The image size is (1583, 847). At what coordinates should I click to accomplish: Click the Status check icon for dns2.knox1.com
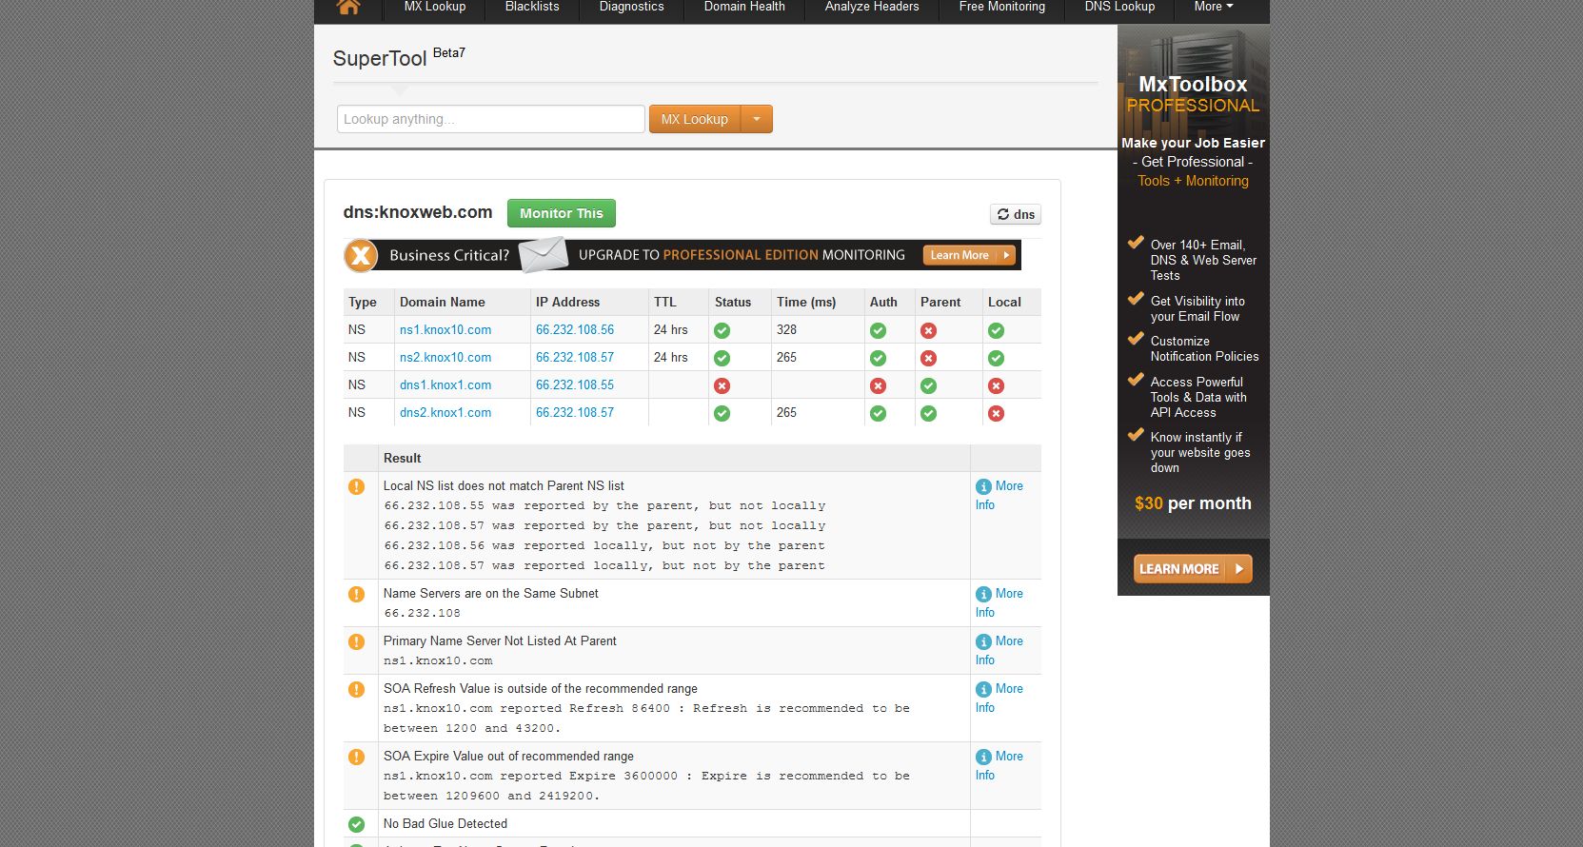tap(722, 413)
